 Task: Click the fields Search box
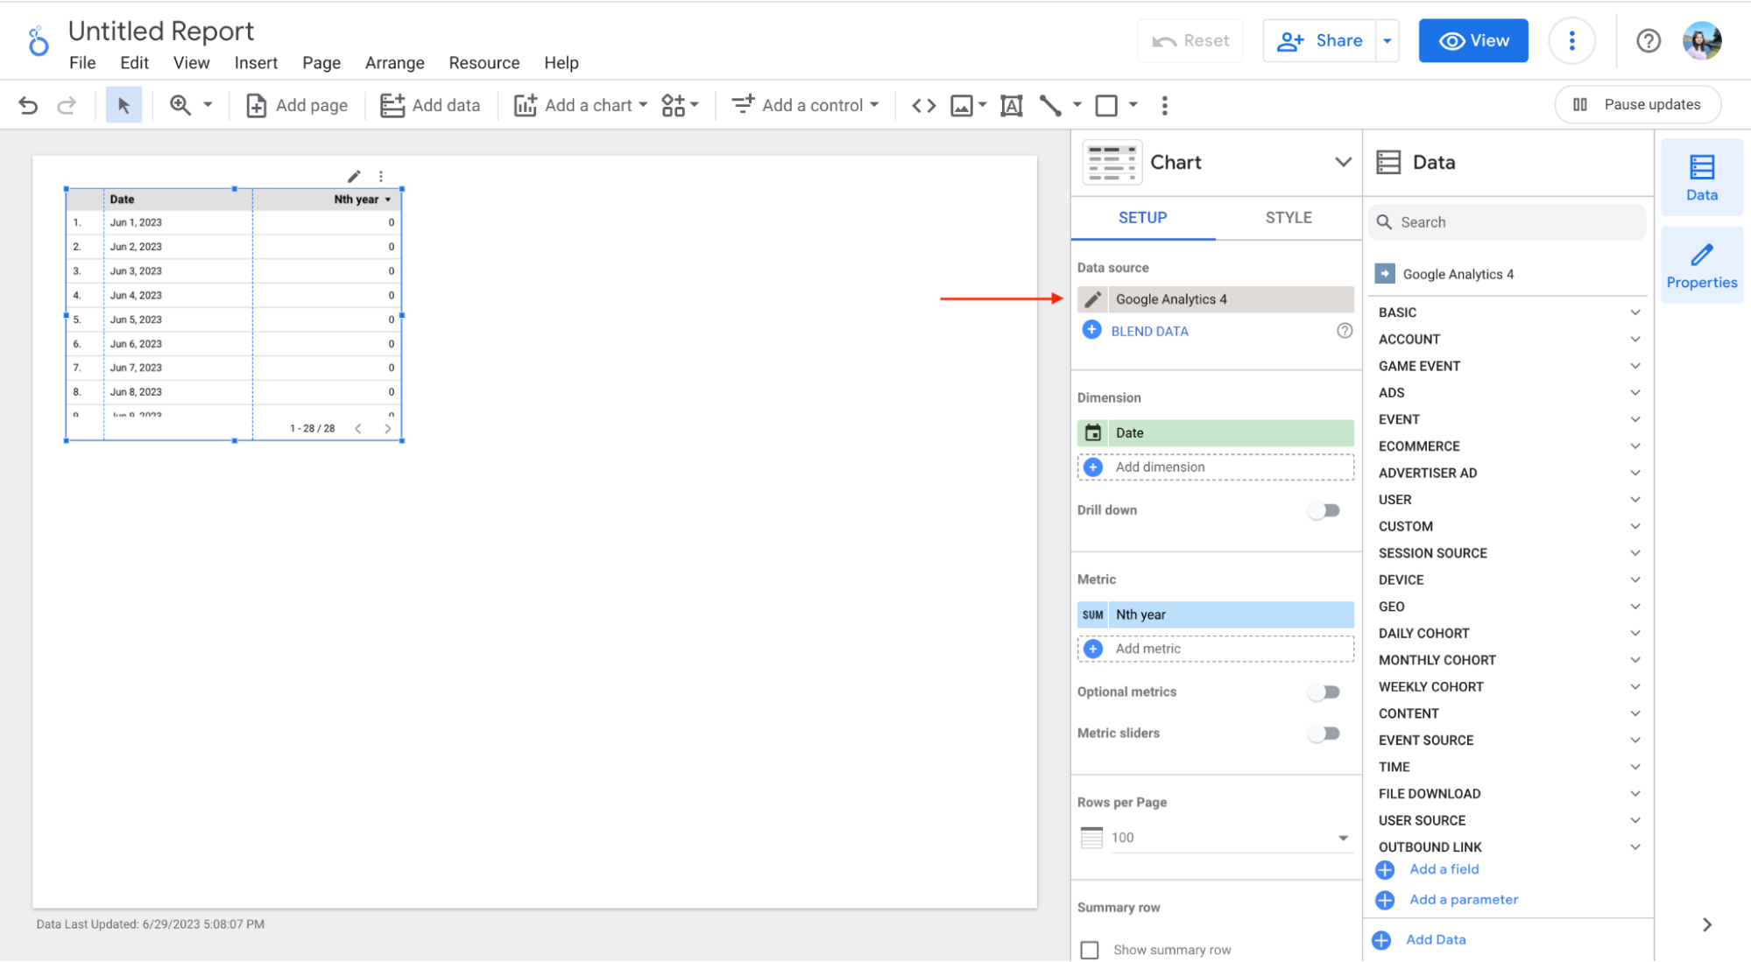(1507, 222)
